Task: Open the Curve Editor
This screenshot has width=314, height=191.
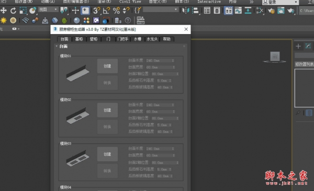Action: coord(238,10)
